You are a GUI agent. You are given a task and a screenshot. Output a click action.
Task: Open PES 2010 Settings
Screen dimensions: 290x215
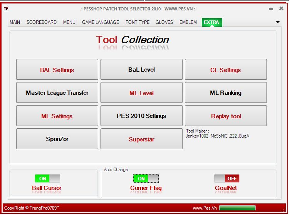tap(141, 116)
